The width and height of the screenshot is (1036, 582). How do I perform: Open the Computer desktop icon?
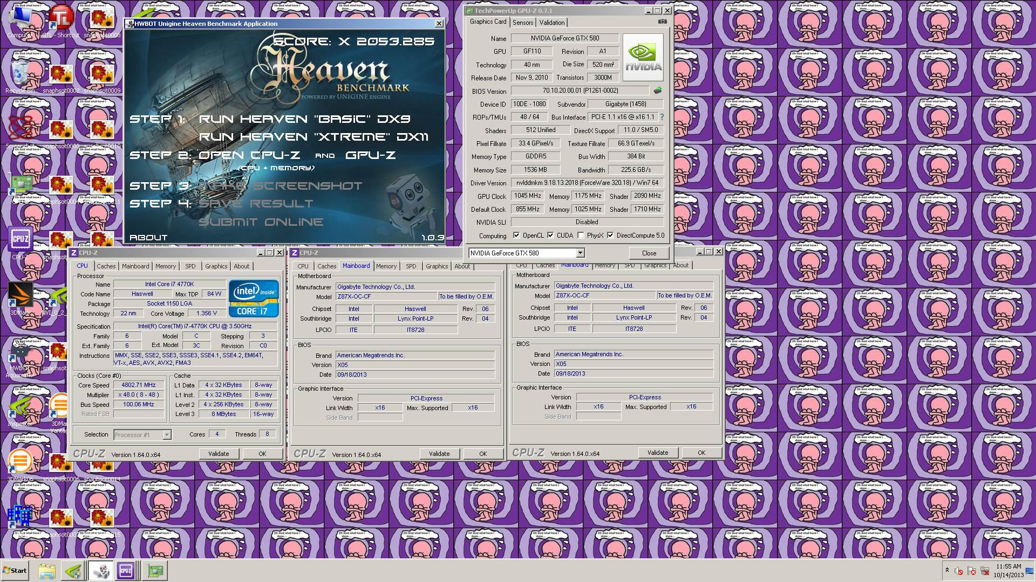[20, 22]
